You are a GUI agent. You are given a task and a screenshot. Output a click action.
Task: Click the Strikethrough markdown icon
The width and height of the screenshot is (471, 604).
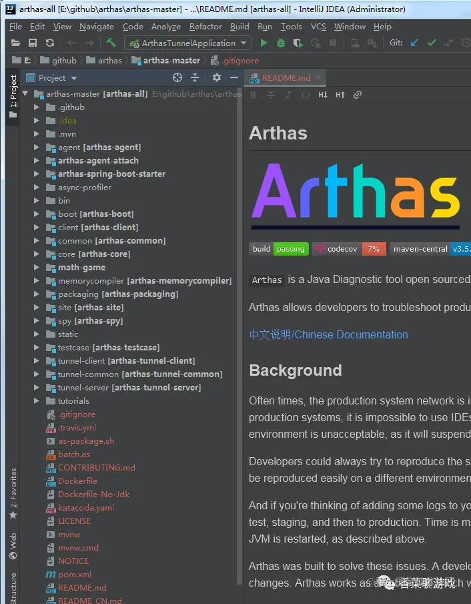[x=271, y=95]
